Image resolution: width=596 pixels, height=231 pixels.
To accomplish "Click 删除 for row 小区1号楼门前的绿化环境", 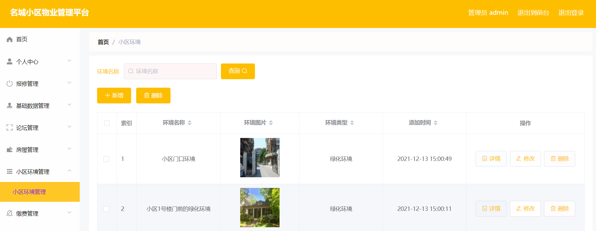I will tap(559, 209).
